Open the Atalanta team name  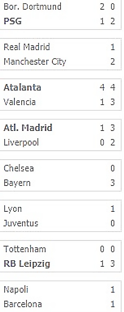point(22,88)
